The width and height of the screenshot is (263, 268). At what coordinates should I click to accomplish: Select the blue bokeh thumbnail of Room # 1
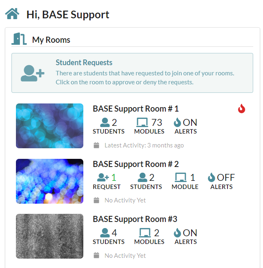click(x=50, y=126)
